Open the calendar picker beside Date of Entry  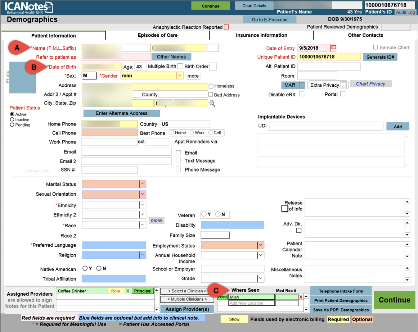[333, 48]
